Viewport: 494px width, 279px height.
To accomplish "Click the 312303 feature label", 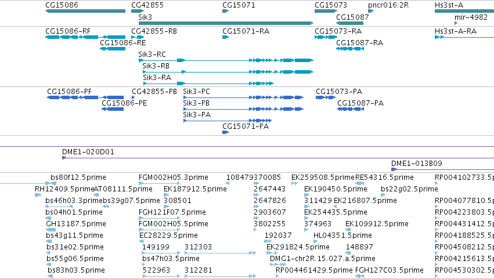I will pos(198,247).
